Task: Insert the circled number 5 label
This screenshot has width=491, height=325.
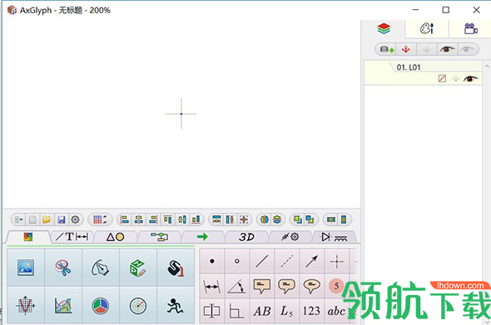Action: (x=336, y=286)
